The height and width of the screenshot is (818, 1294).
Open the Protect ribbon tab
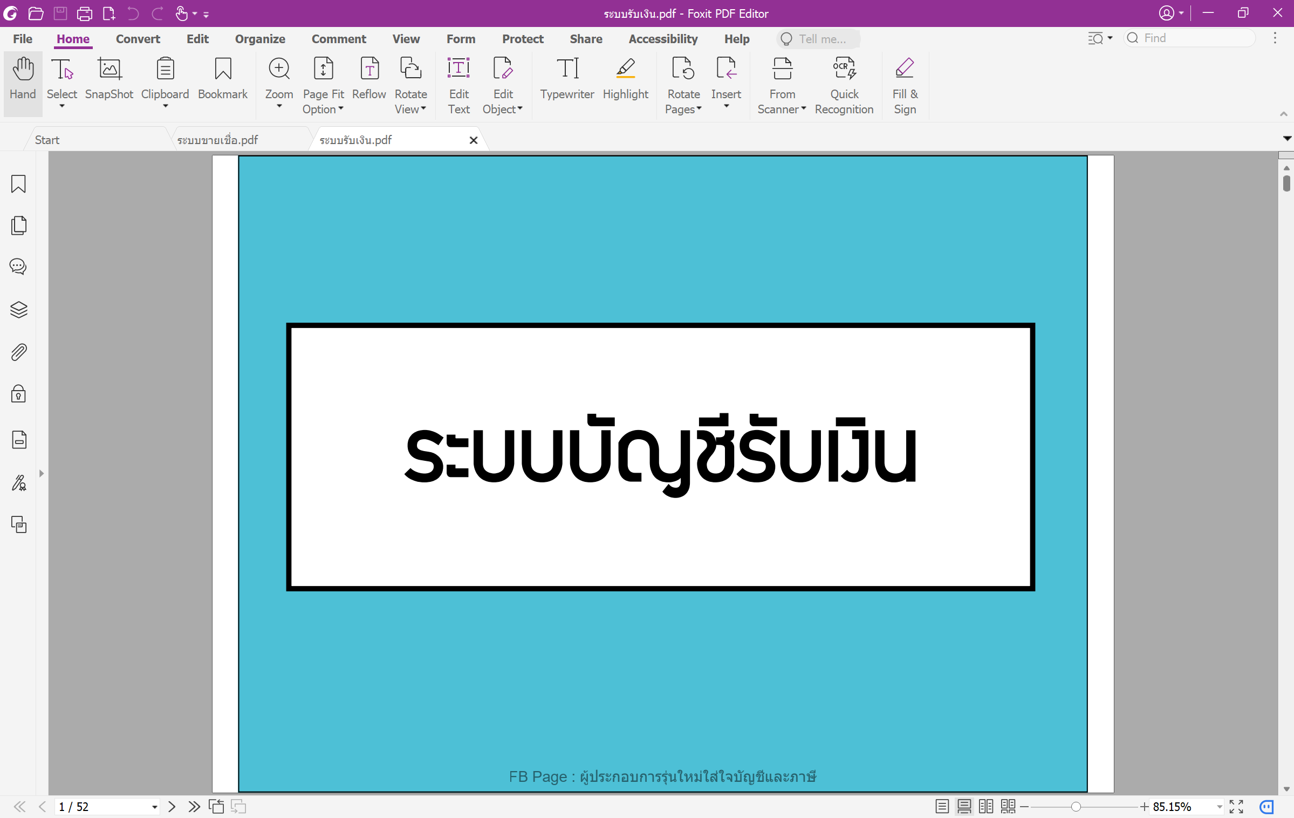pyautogui.click(x=523, y=39)
